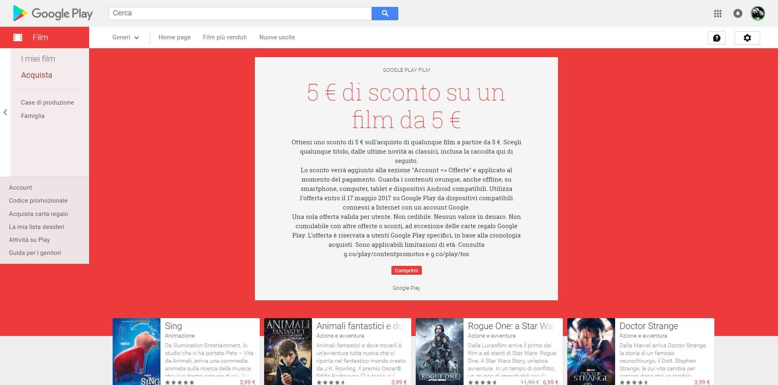Open the Doctor Strange poster thumbnail
This screenshot has width=778, height=385.
point(591,351)
